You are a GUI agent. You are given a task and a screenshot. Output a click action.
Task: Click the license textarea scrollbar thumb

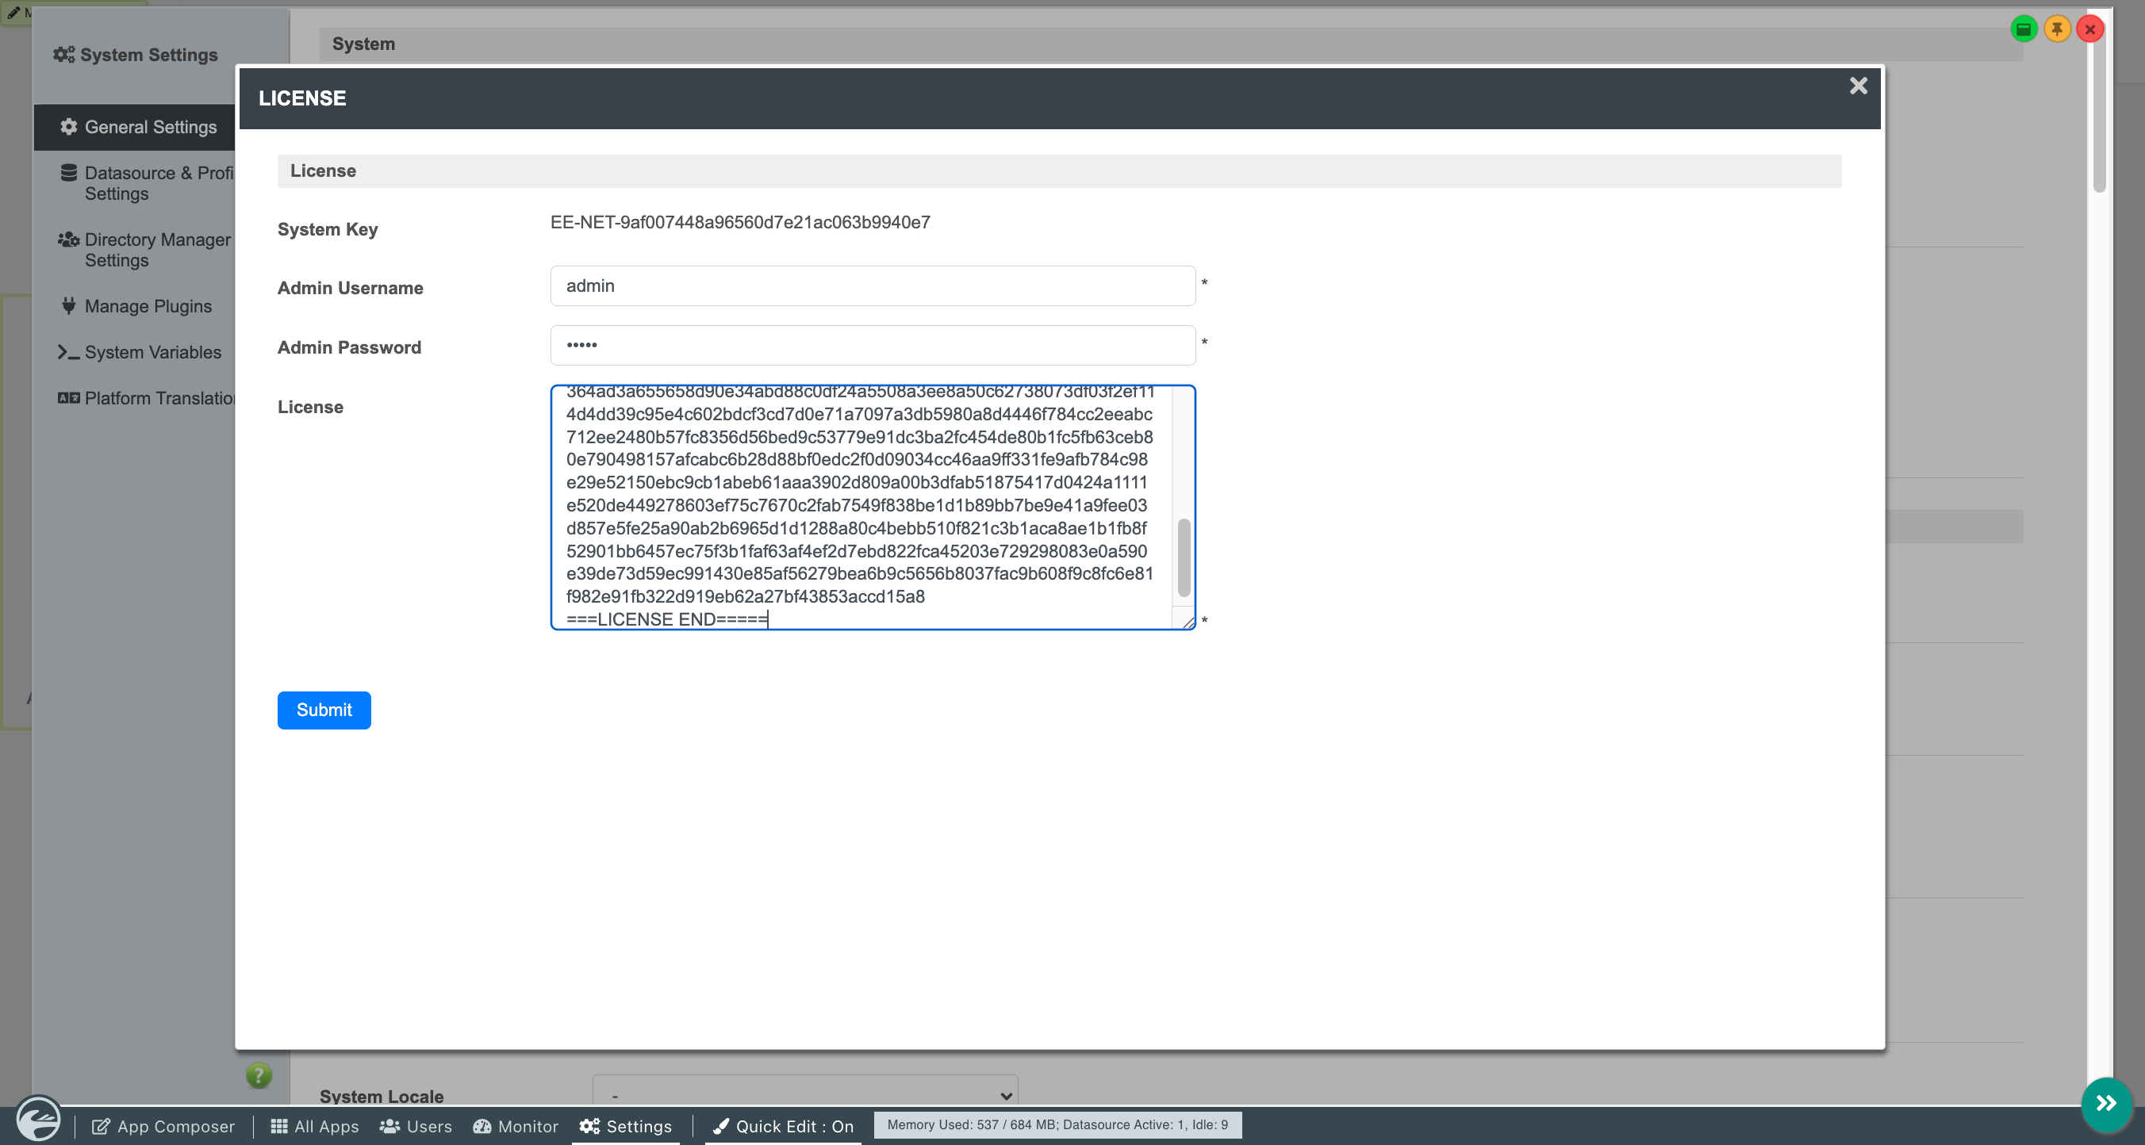coord(1184,557)
